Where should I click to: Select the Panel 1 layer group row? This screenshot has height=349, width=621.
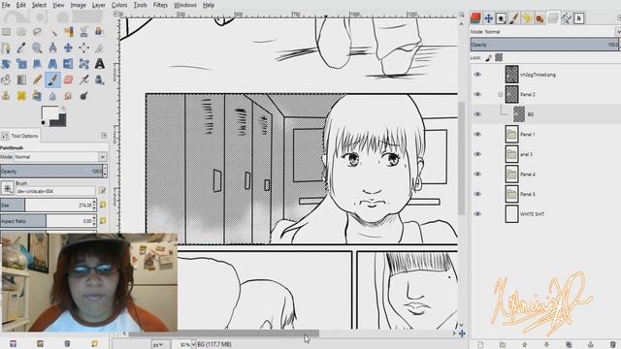[x=545, y=134]
